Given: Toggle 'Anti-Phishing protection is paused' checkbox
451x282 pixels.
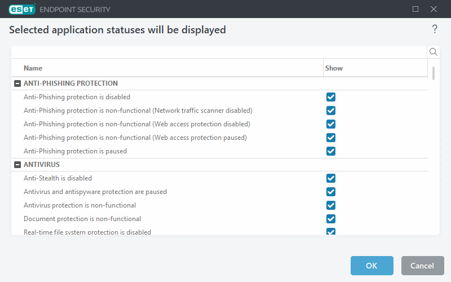Looking at the screenshot, I should [331, 151].
